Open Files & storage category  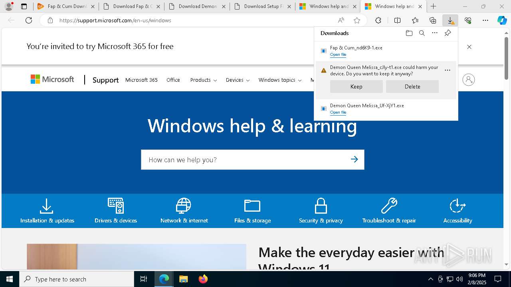(x=252, y=211)
